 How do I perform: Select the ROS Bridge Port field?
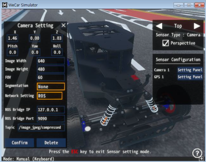coord(51,119)
